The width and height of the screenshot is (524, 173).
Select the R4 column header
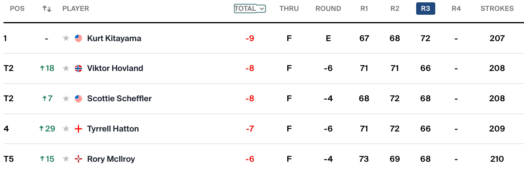[456, 9]
